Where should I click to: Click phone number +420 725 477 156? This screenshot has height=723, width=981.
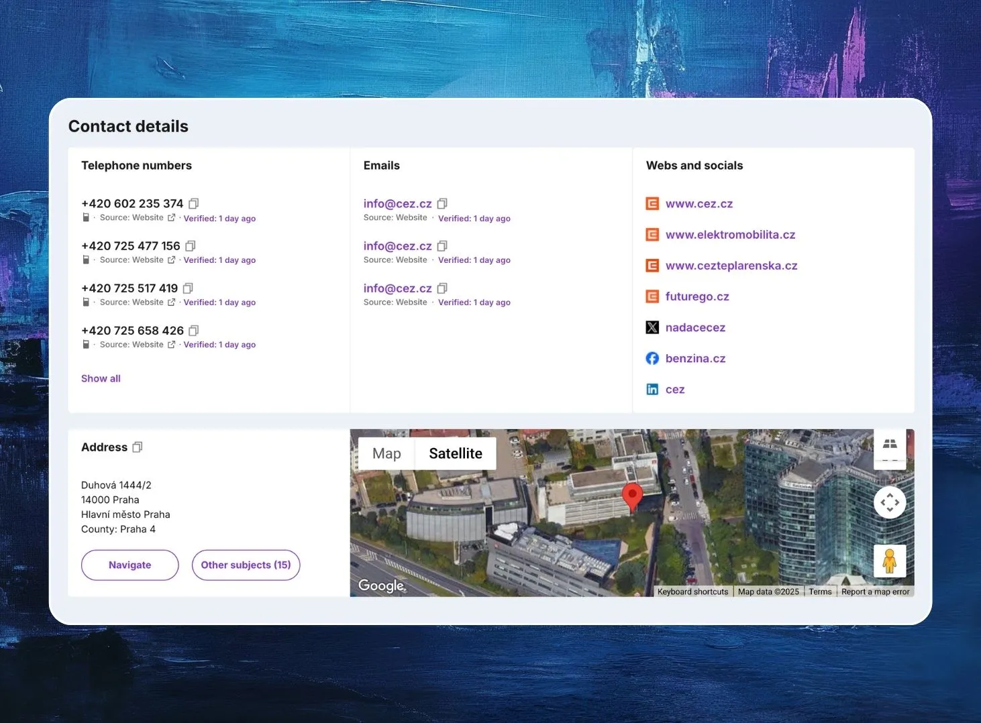pos(131,245)
